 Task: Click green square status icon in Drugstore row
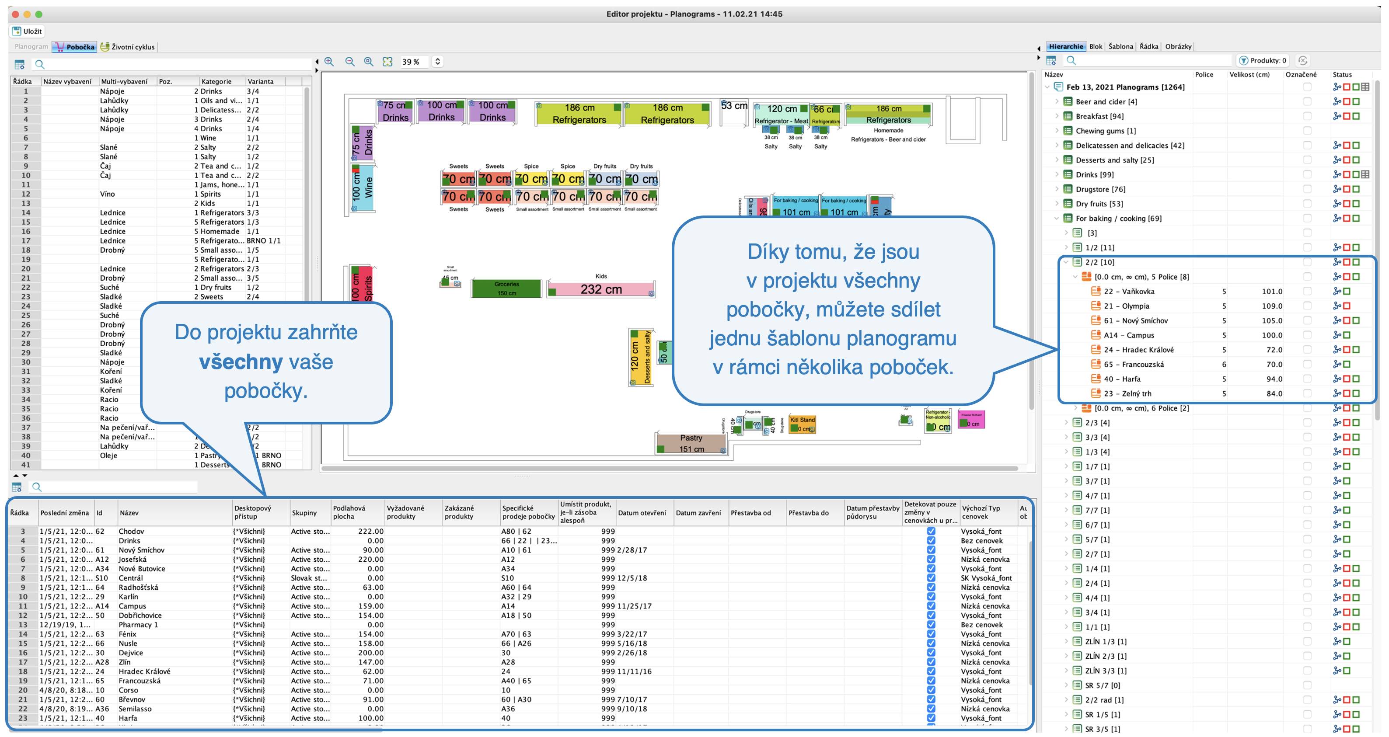[1356, 189]
